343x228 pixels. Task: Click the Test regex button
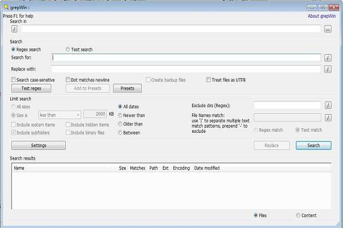tap(31, 88)
